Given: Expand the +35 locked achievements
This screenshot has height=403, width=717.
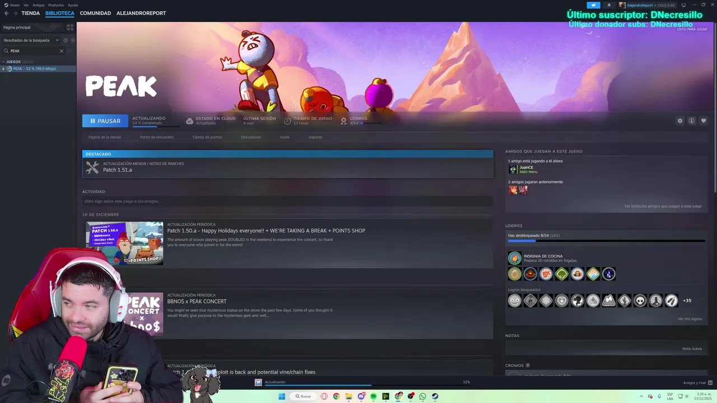Looking at the screenshot, I should pos(687,301).
